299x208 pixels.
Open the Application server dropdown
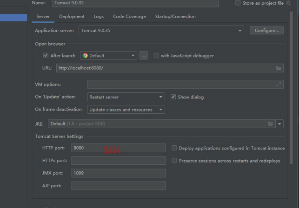pos(240,31)
